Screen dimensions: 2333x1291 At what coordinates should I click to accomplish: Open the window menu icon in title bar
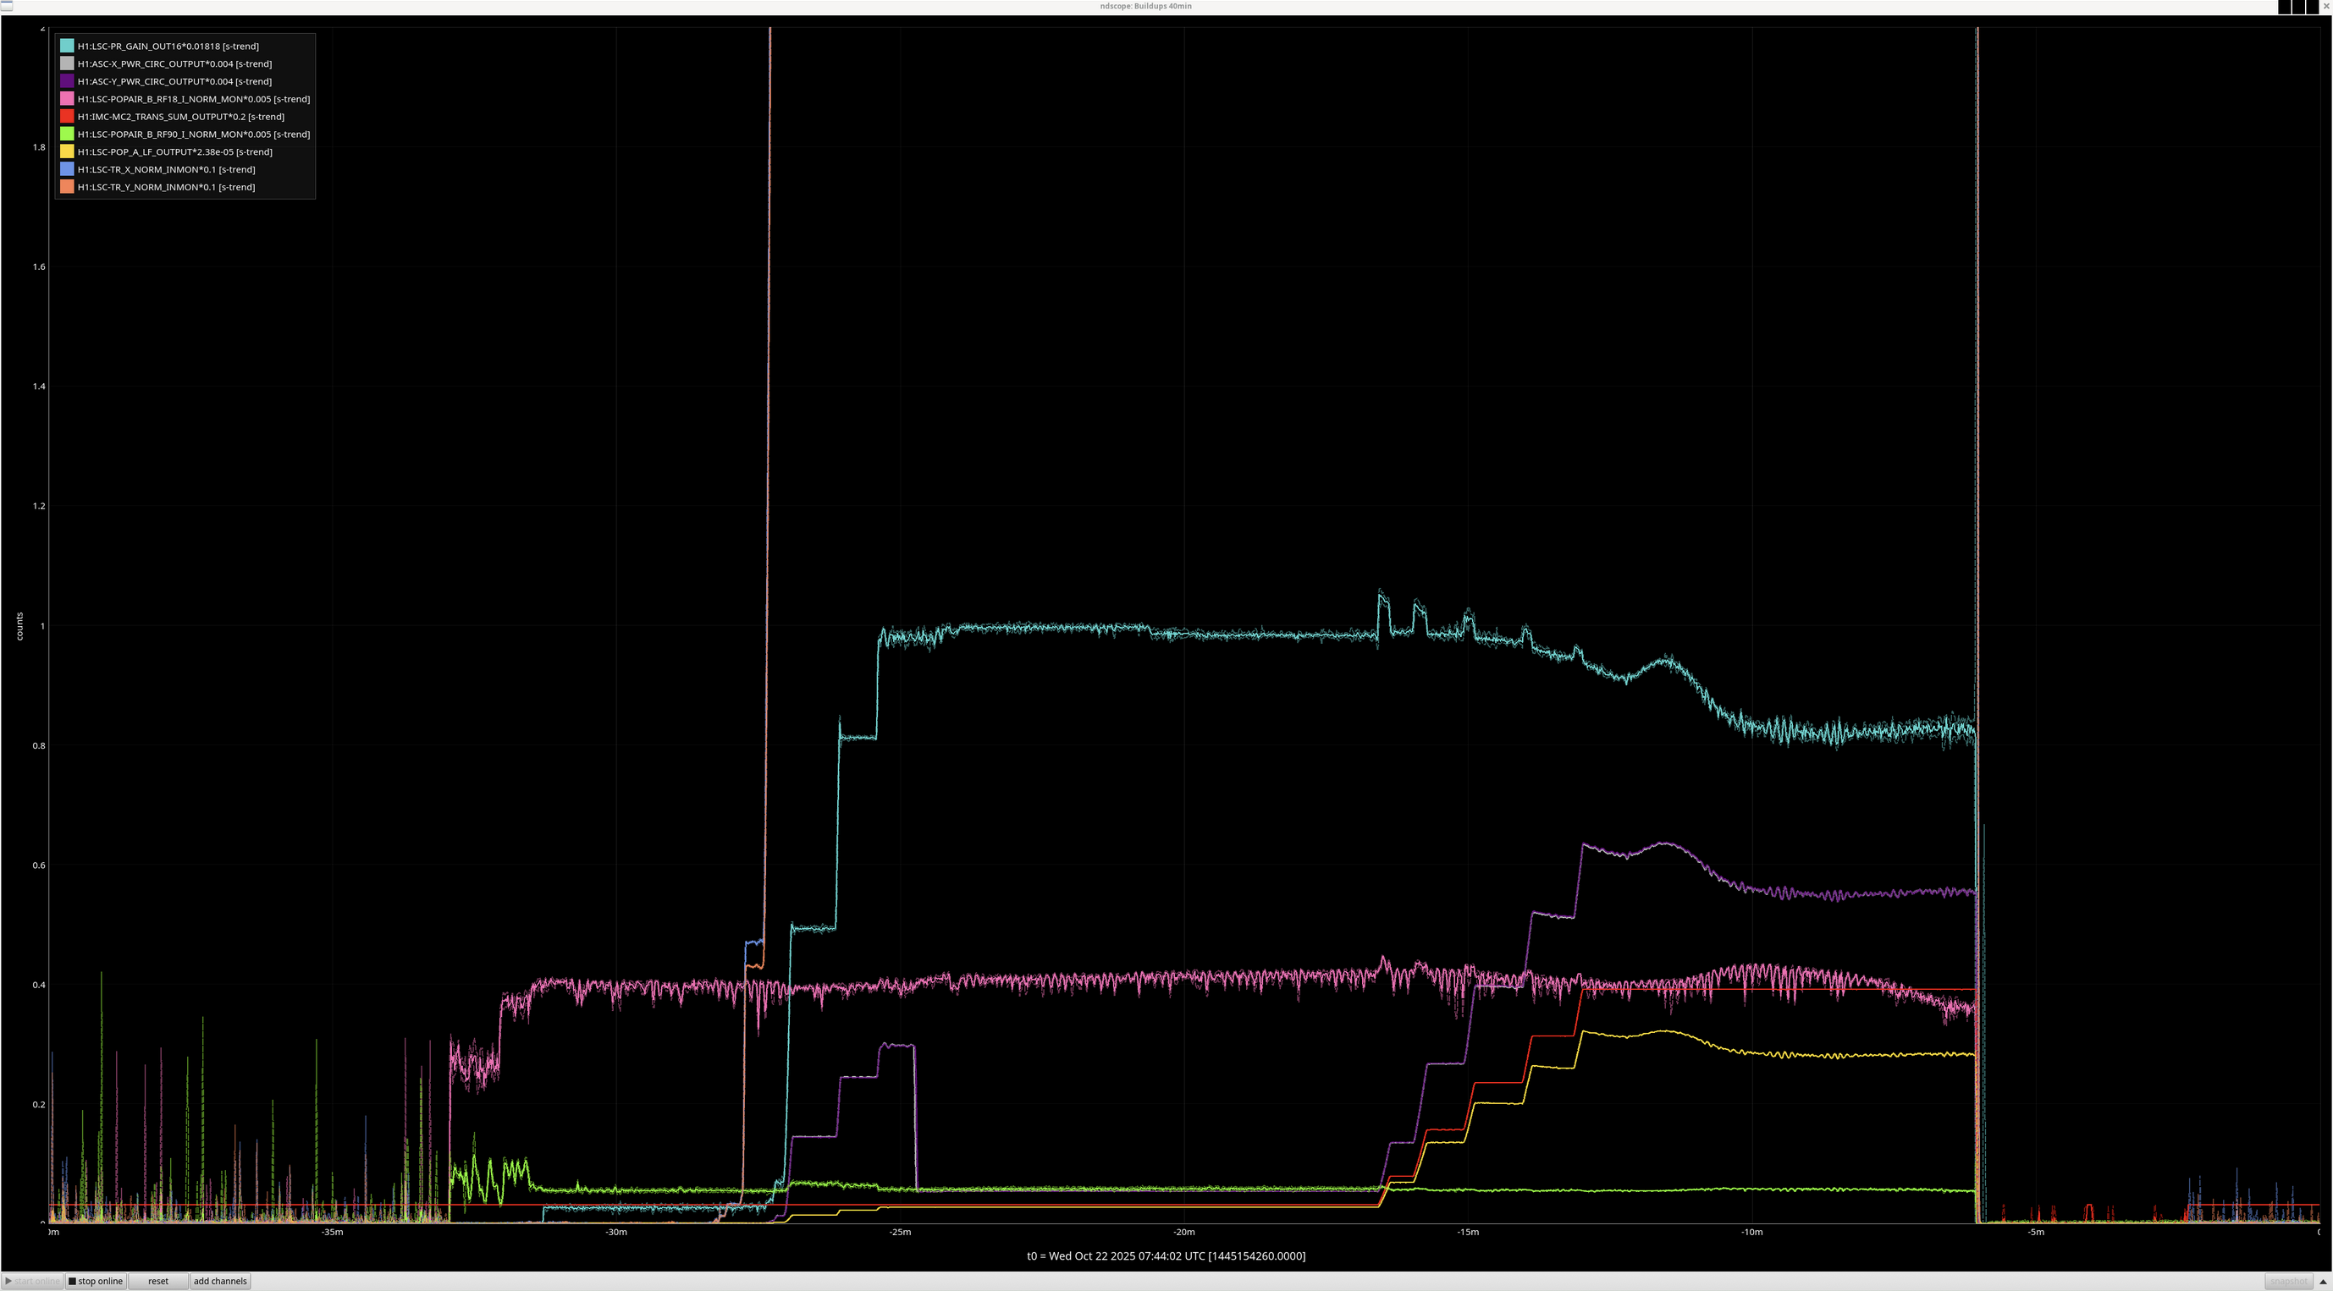[x=6, y=6]
